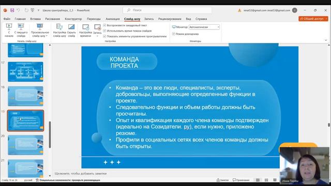Click the КОМАНДА ПРОЕКТА slide title
Image resolution: width=331 pixels, height=186 pixels.
[124, 63]
